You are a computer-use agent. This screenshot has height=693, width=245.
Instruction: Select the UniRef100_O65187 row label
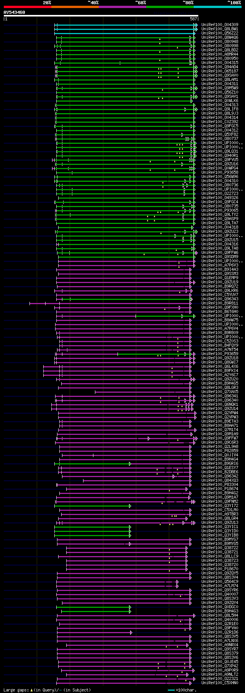click(x=220, y=71)
